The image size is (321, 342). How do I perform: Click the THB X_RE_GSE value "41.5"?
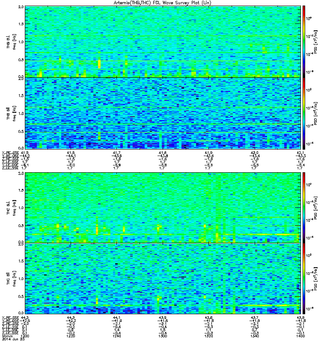point(24,153)
